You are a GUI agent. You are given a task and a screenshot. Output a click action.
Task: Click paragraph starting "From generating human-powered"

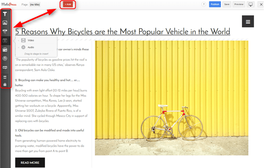tap(50, 146)
